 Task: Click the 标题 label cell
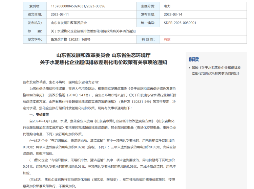point(35,31)
